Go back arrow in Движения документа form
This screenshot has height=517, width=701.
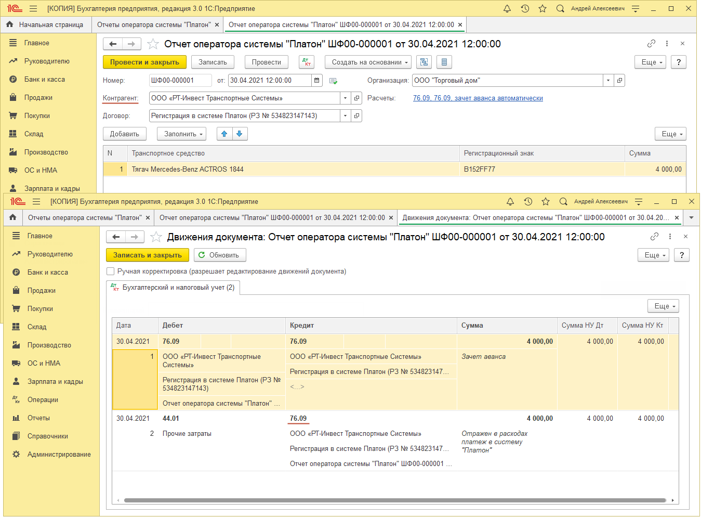point(116,237)
